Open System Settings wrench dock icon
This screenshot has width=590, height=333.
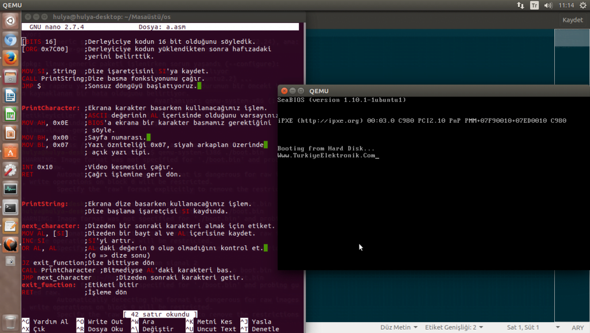point(10,170)
